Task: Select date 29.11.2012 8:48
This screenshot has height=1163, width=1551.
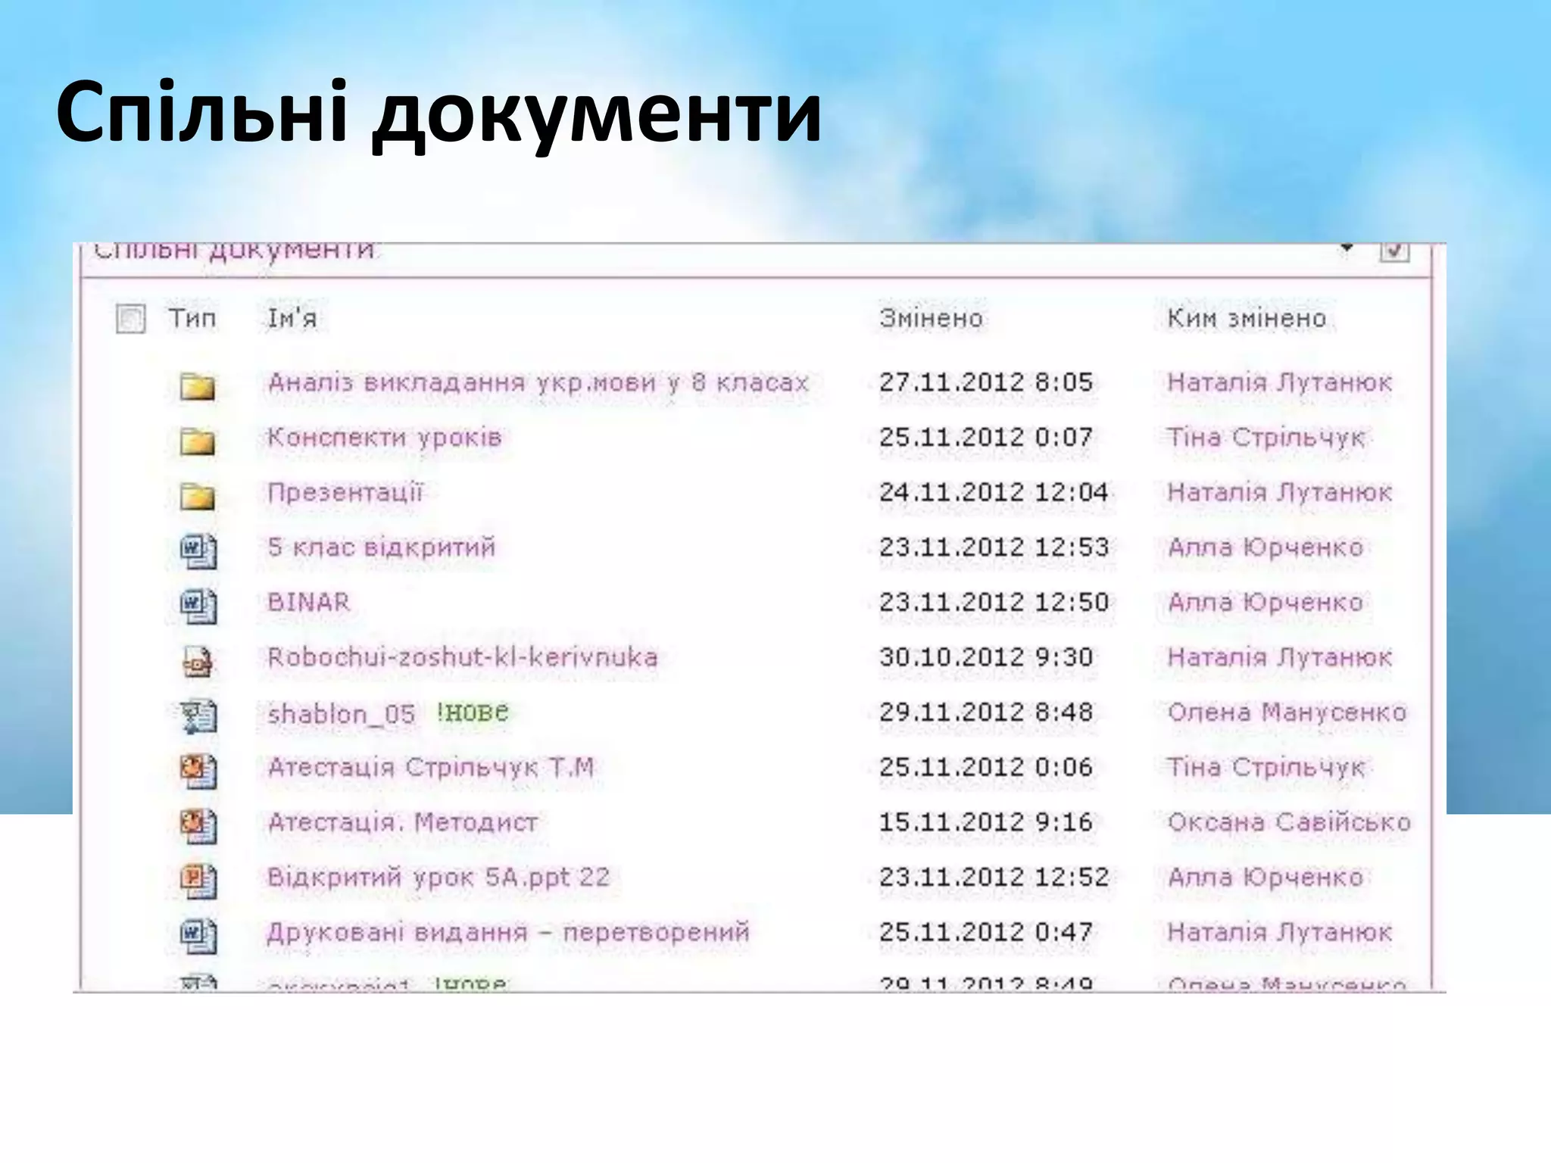Action: pos(985,712)
